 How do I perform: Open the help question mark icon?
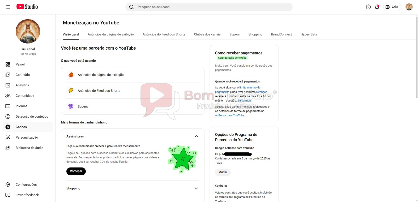tap(368, 7)
